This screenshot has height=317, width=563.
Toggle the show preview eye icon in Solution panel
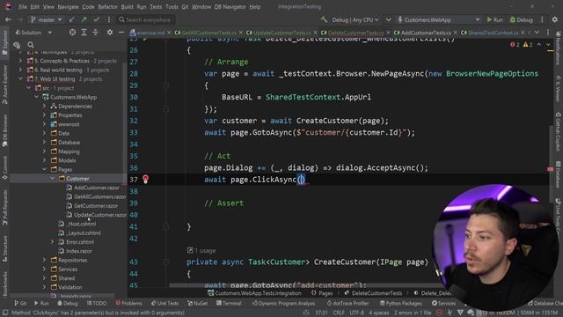[17, 45]
